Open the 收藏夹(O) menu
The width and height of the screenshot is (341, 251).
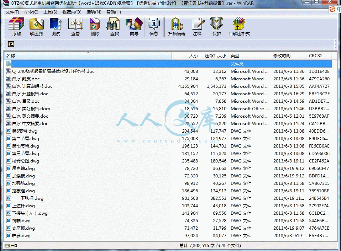tap(72, 12)
